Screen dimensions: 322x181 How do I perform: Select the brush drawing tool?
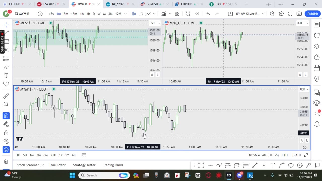tap(6, 67)
